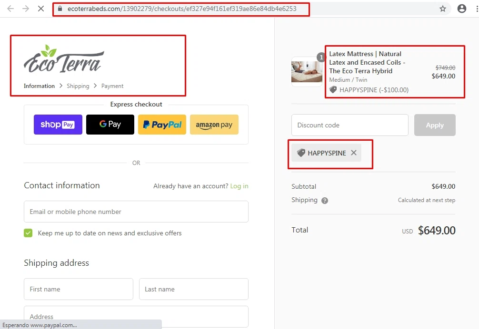Click the Contact information heading

[62, 185]
